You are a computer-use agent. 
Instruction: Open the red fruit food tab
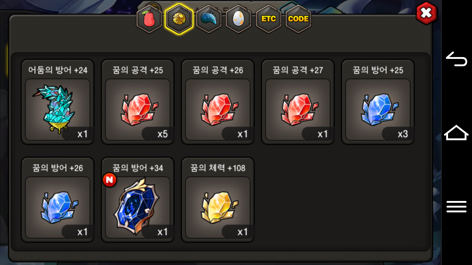click(149, 19)
